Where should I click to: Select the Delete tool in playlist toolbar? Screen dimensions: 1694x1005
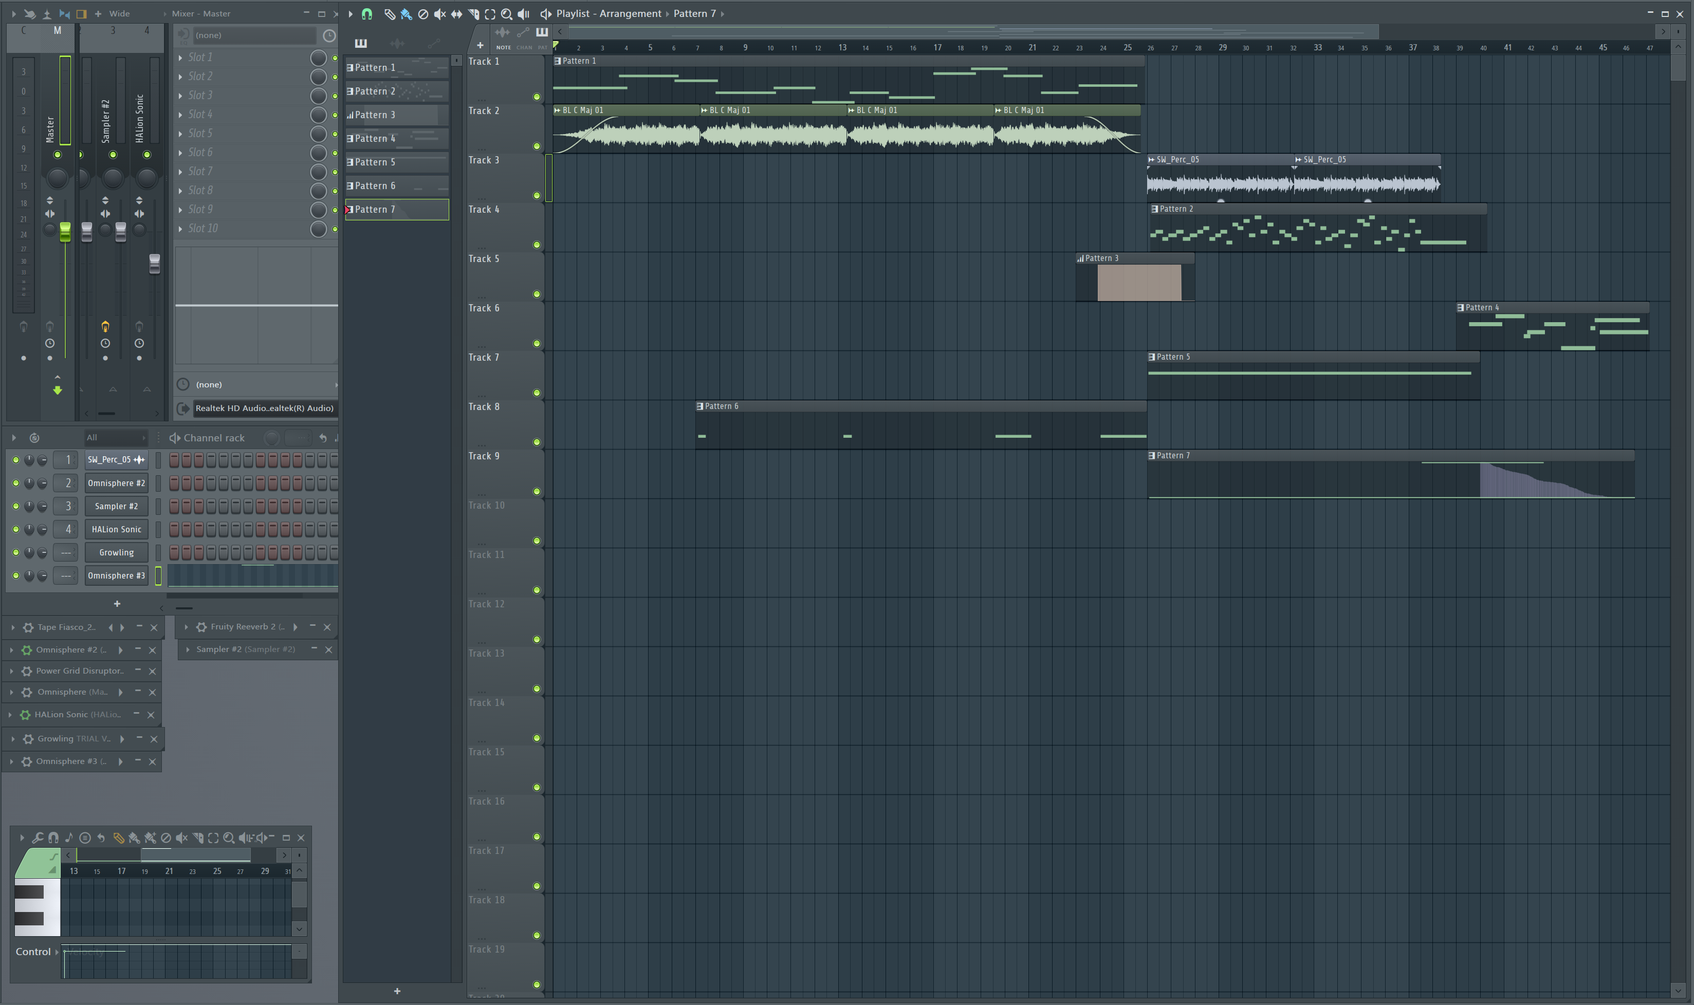coord(423,13)
